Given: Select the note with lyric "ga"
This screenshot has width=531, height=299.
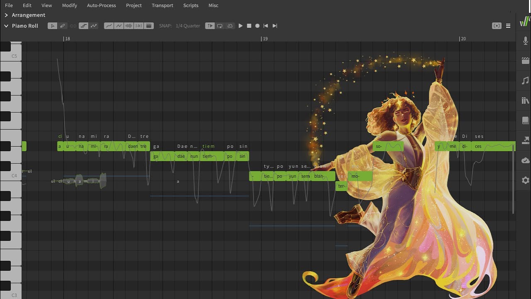Looking at the screenshot, I should point(162,156).
